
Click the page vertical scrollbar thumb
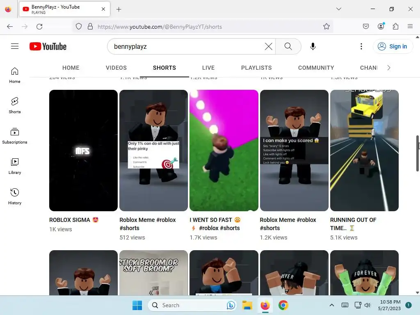(417, 153)
